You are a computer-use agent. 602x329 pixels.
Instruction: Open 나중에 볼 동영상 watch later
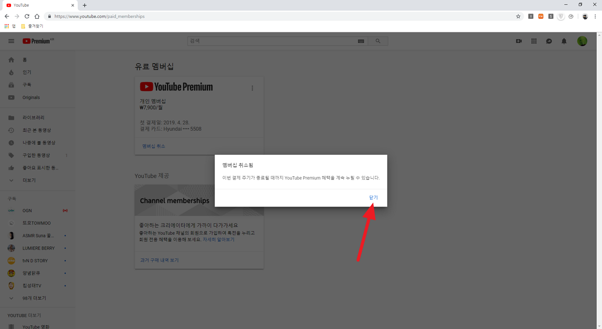pos(38,143)
